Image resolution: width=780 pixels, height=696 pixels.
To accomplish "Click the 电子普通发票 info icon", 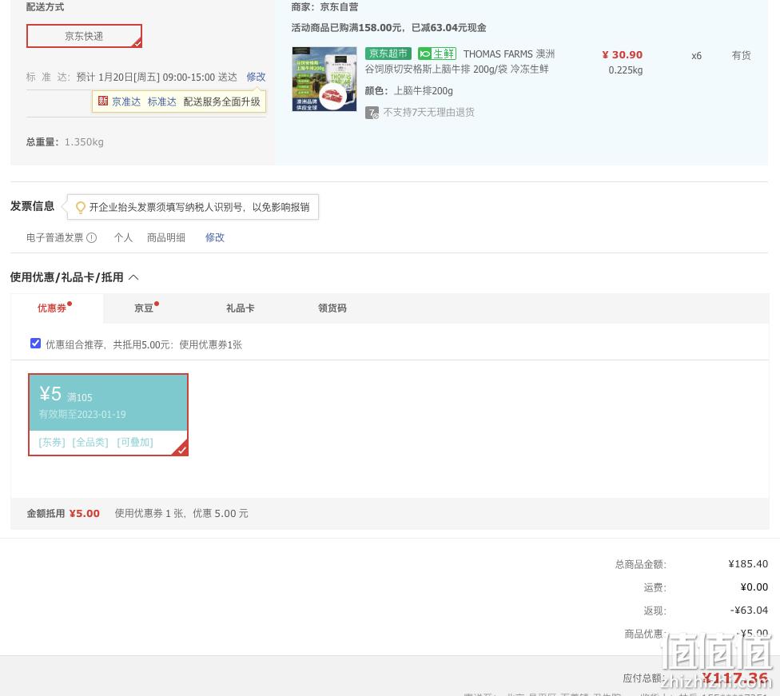I will coord(92,238).
